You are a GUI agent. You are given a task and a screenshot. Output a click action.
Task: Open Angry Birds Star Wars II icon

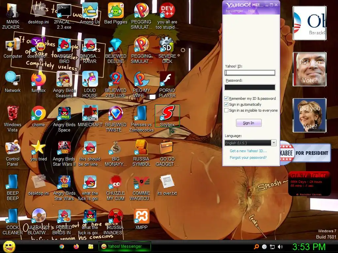(64, 153)
